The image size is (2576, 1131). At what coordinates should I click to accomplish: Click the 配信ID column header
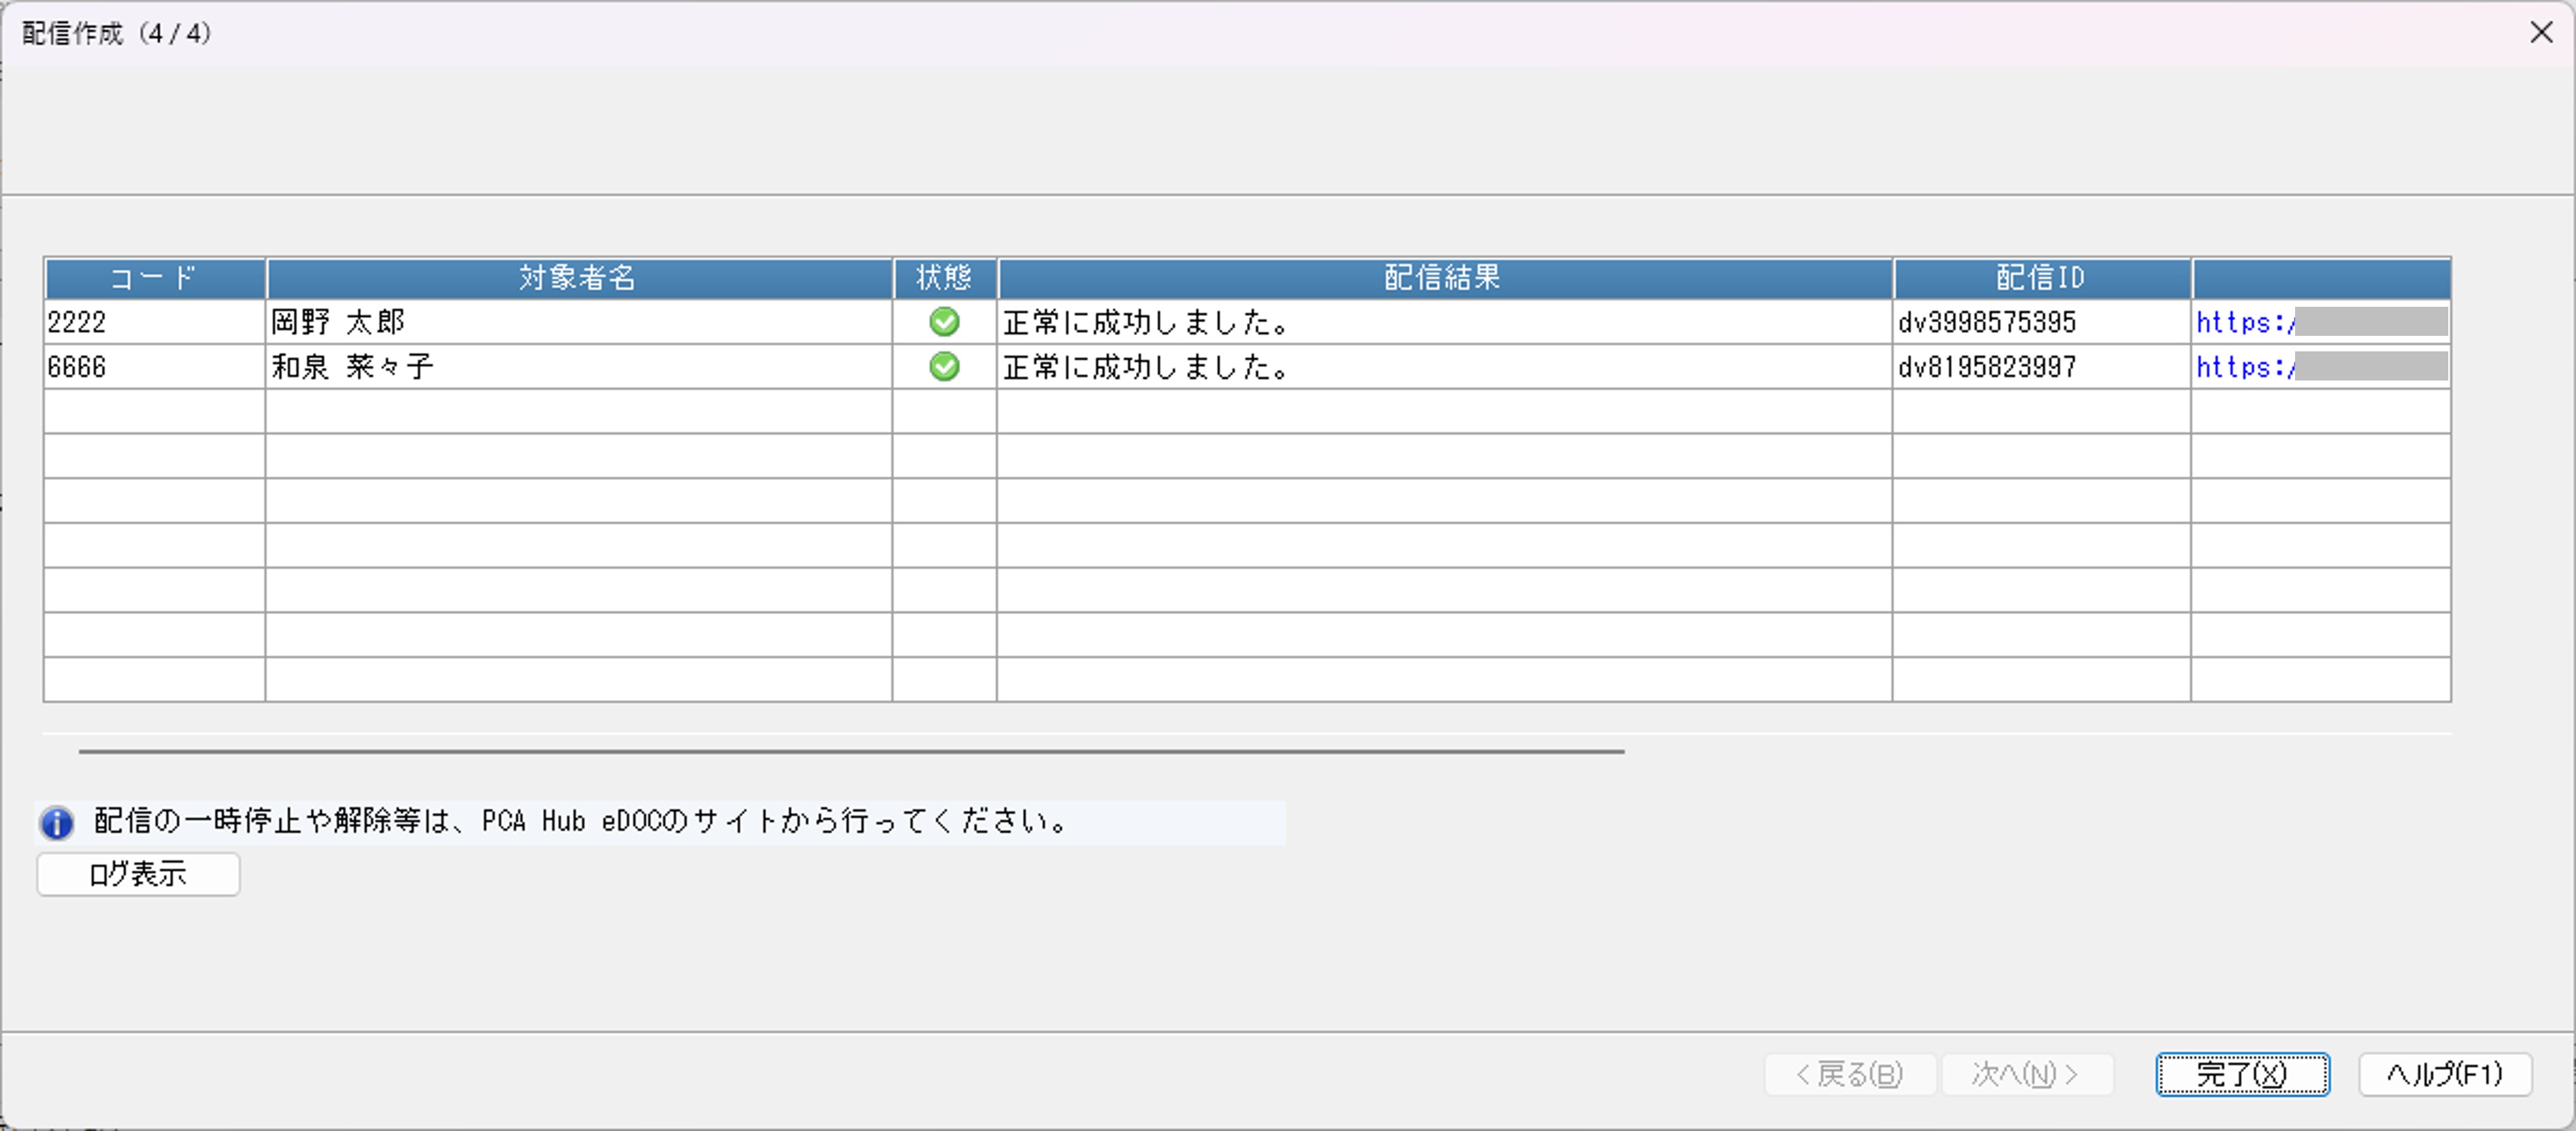tap(2040, 278)
